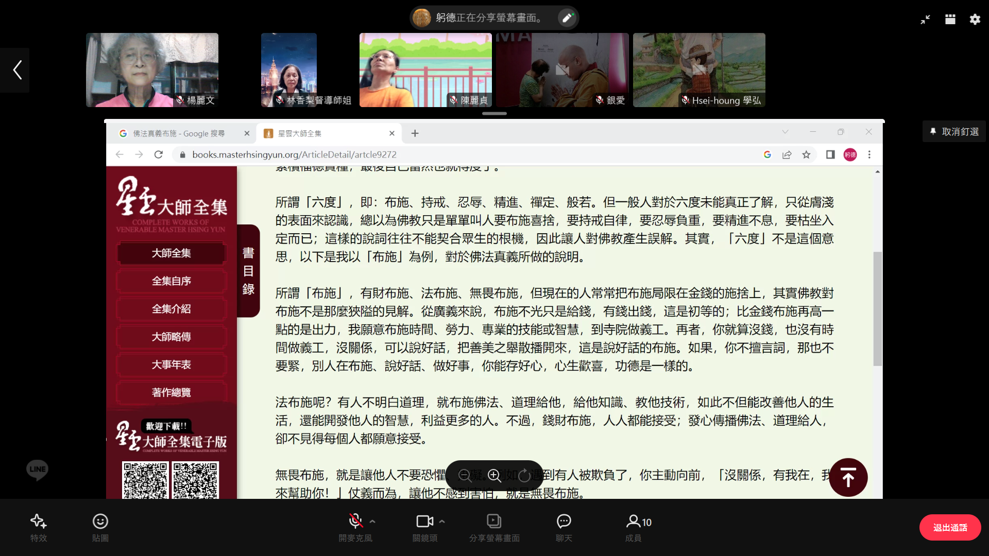The width and height of the screenshot is (989, 556).
Task: Expand camera options arrow
Action: (x=442, y=522)
